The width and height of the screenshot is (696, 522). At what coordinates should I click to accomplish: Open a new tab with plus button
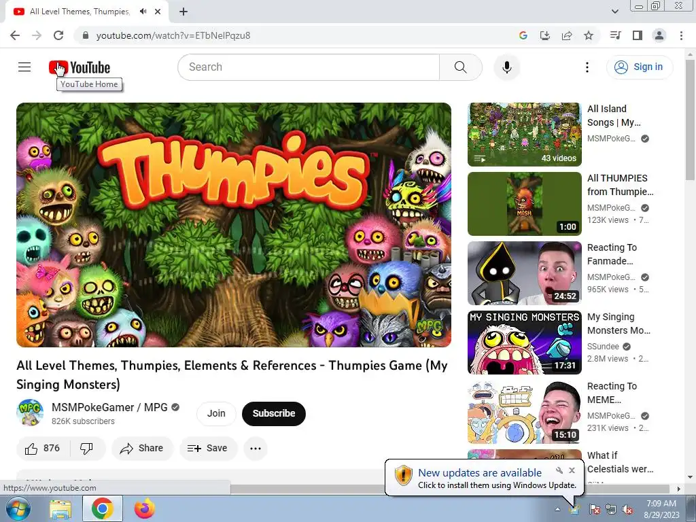tap(184, 12)
